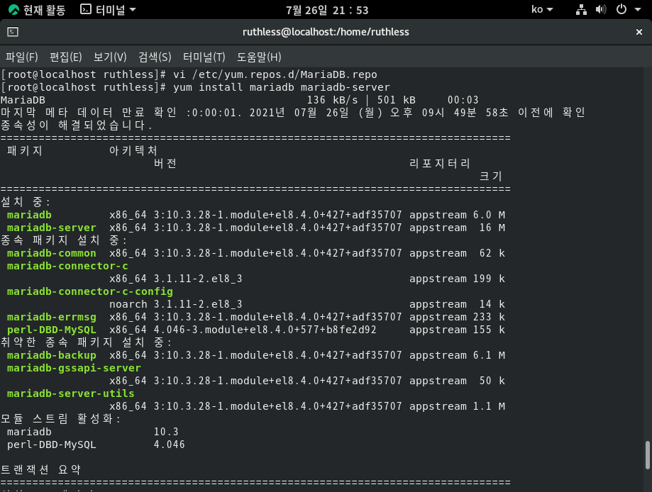
Task: Open the ko input language selector
Action: [542, 9]
